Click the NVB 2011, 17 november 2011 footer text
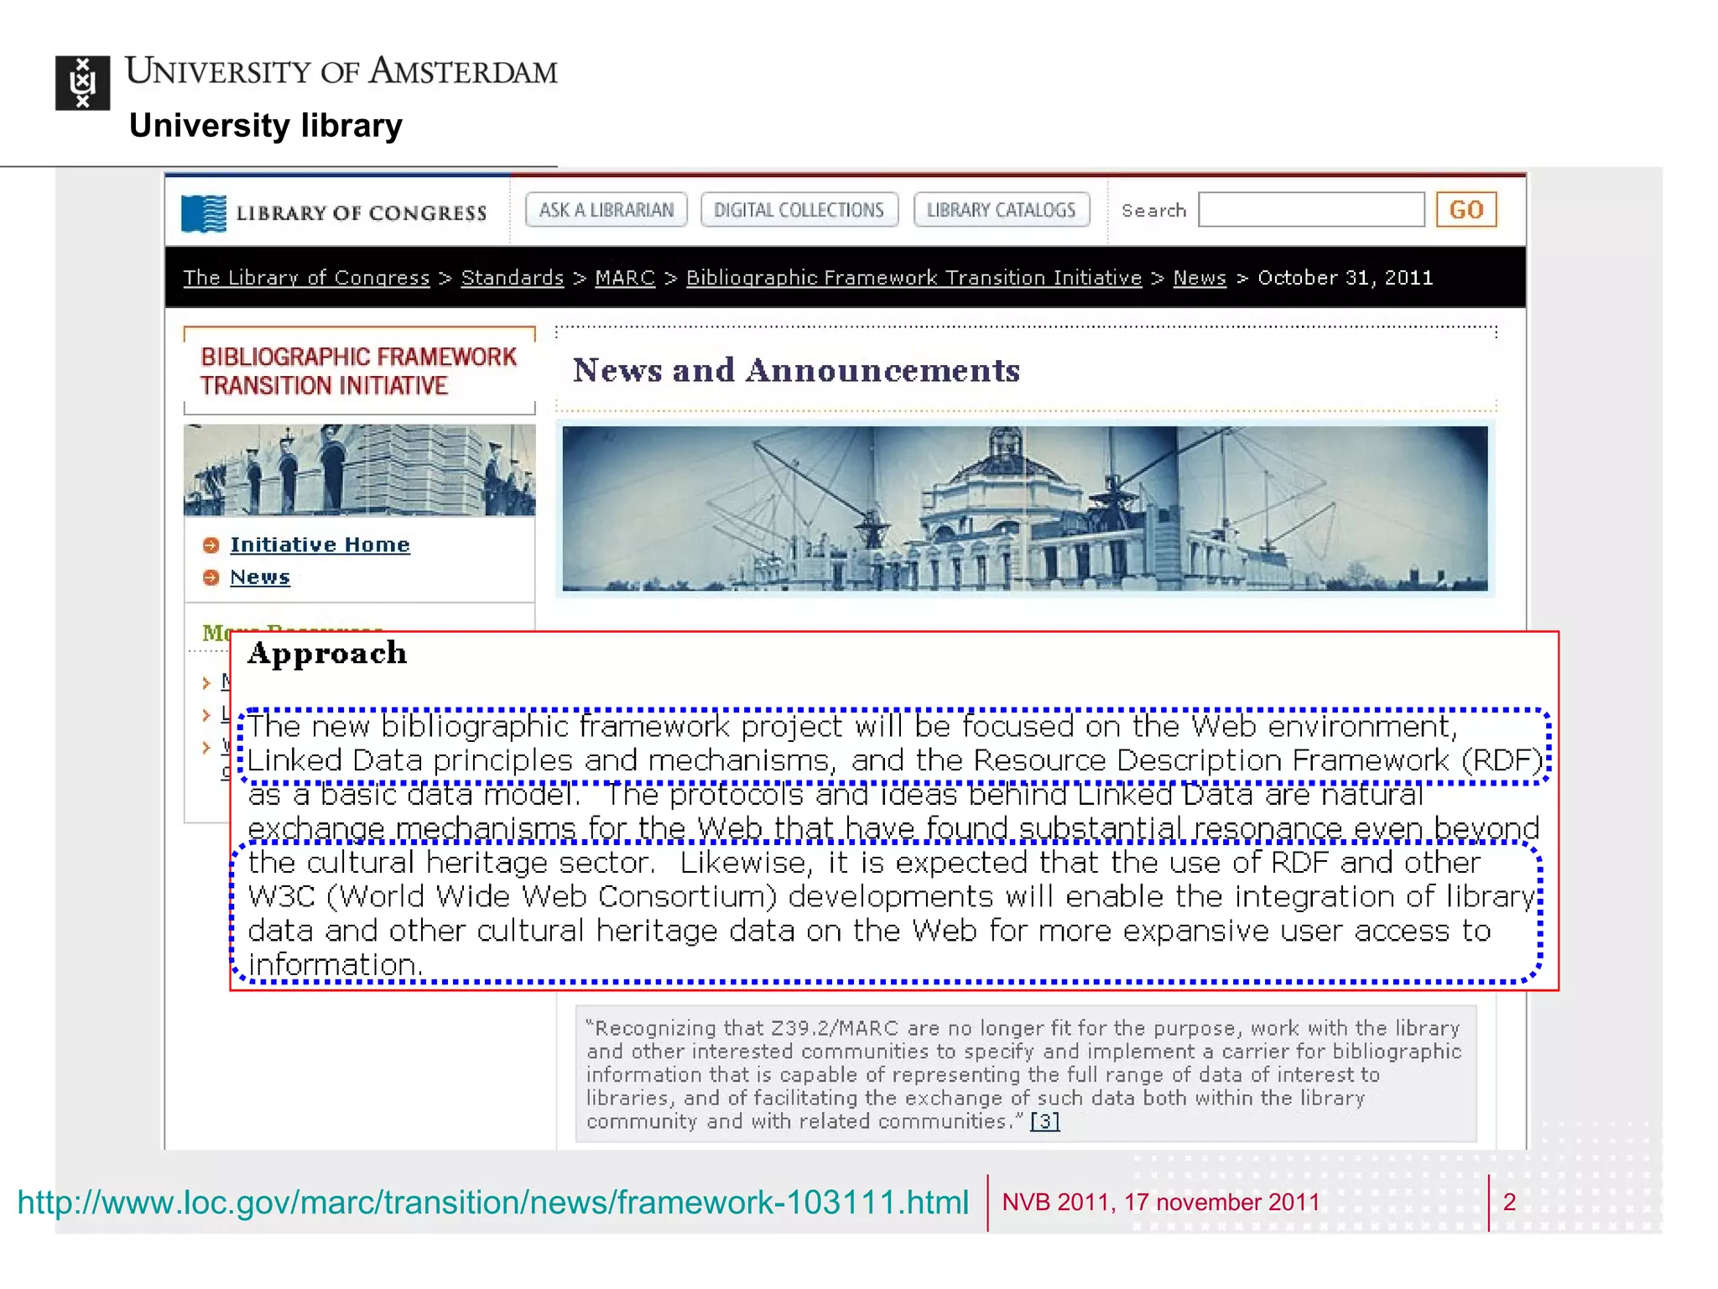 coord(1161,1202)
